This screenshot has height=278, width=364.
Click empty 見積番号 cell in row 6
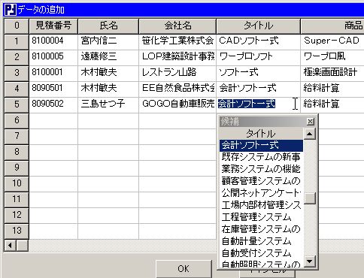click(x=53, y=120)
